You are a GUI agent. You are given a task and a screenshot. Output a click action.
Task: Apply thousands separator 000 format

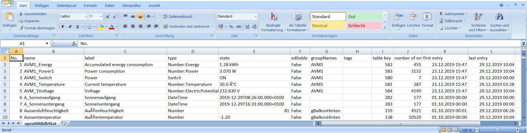[239, 27]
